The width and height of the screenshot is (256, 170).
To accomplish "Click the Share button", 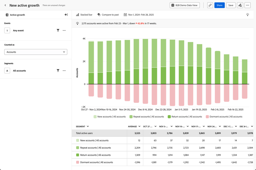I will pyautogui.click(x=219, y=5).
